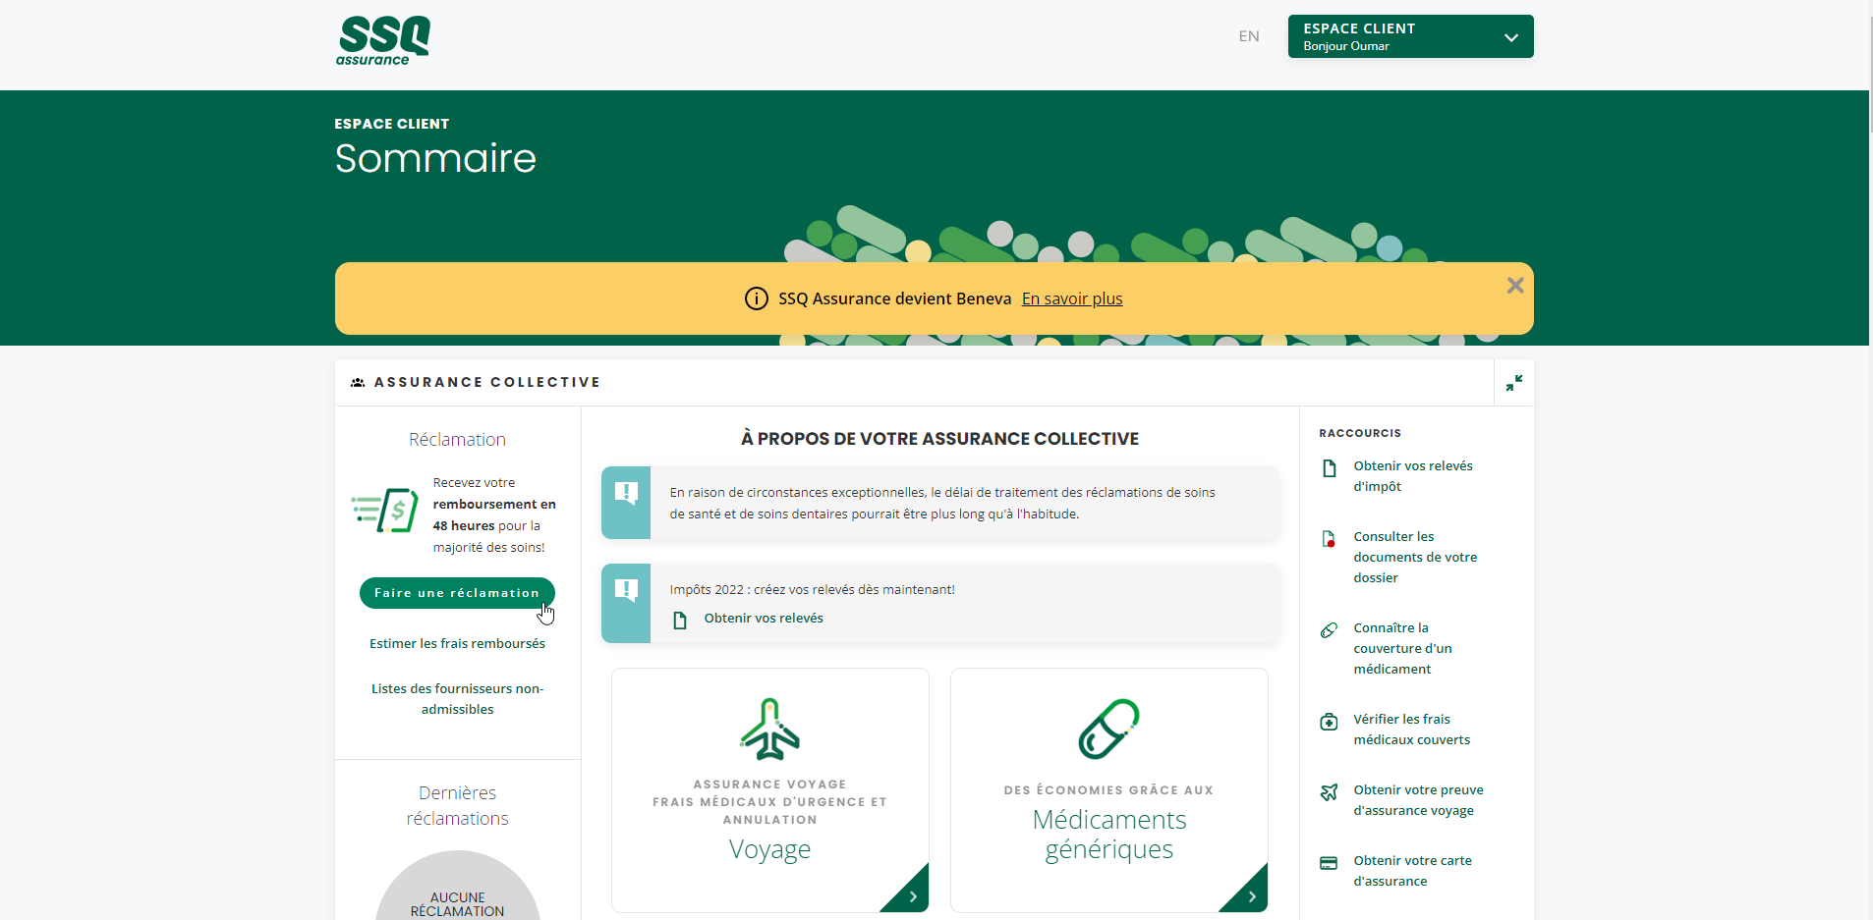
Task: Click the card icon for carte d'assurance
Action: coord(1329,863)
